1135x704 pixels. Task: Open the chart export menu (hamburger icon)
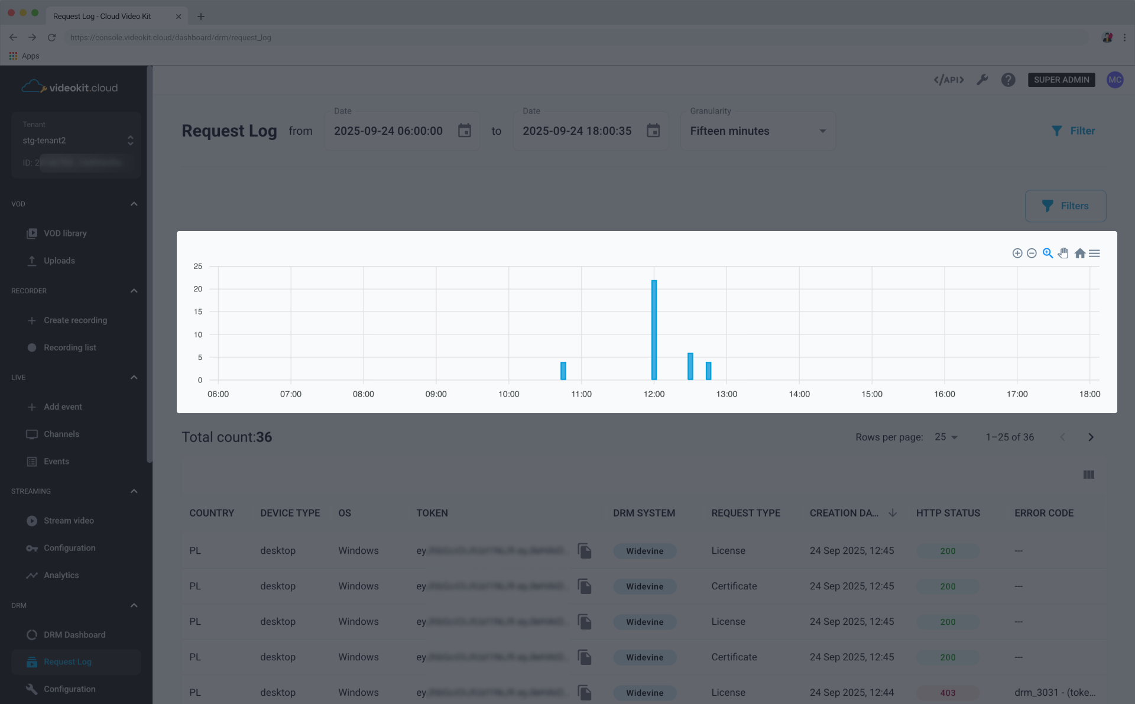1095,253
